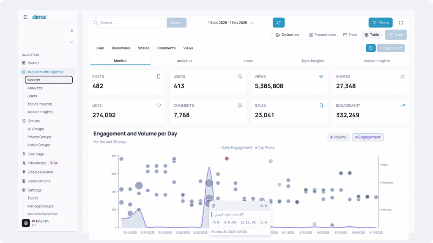Click the blue refresh icon button
The image size is (433, 243).
coord(279,23)
